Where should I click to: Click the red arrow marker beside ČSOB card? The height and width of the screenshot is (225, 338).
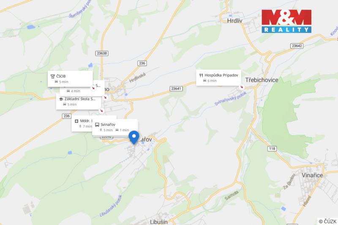pos(93,88)
